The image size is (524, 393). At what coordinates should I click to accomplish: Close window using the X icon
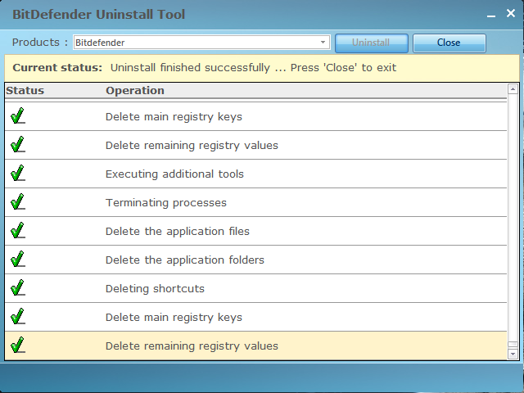pyautogui.click(x=511, y=13)
